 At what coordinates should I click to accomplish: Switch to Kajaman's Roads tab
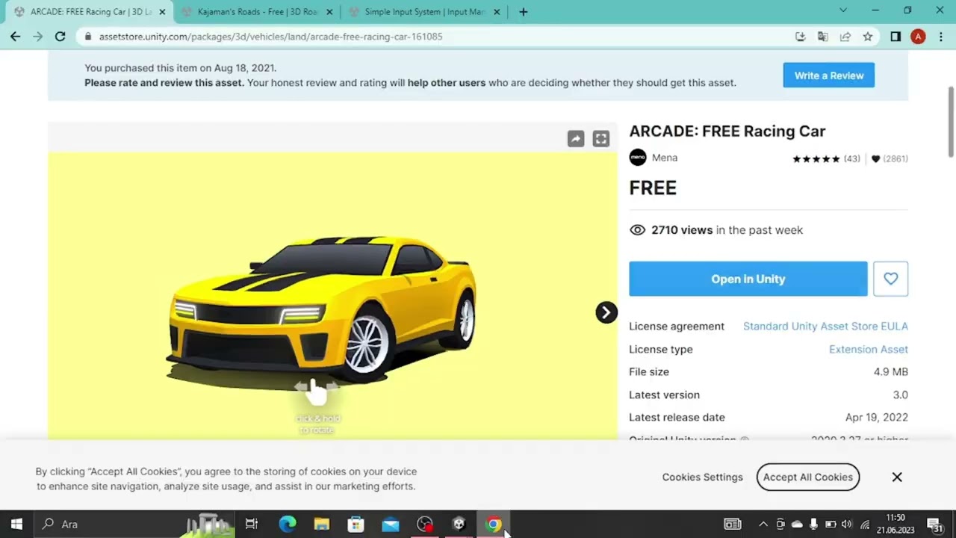click(256, 12)
